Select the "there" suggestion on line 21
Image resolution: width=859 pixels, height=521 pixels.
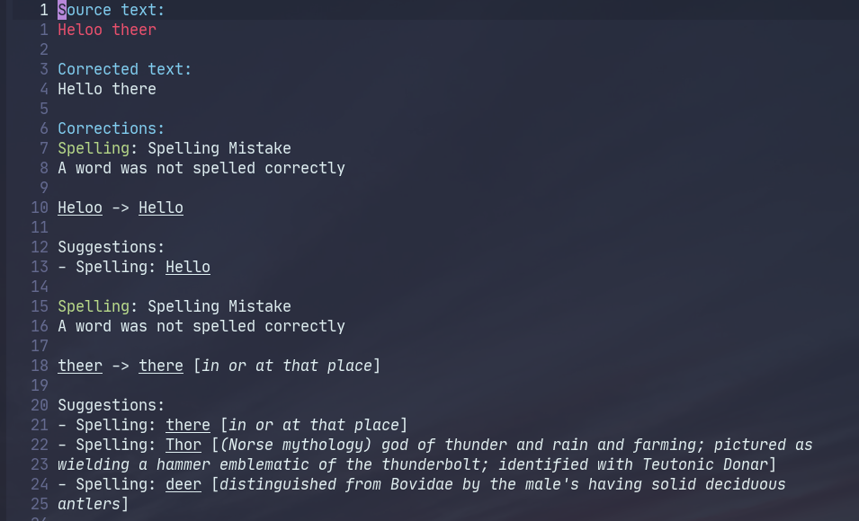[188, 425]
